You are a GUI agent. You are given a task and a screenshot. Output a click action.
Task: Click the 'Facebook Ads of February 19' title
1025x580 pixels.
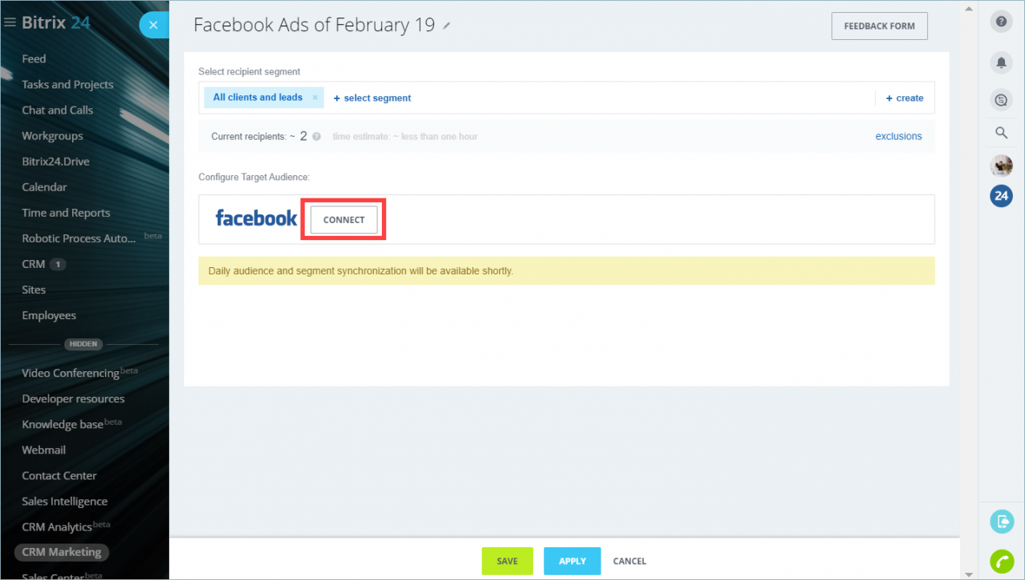[x=314, y=25]
